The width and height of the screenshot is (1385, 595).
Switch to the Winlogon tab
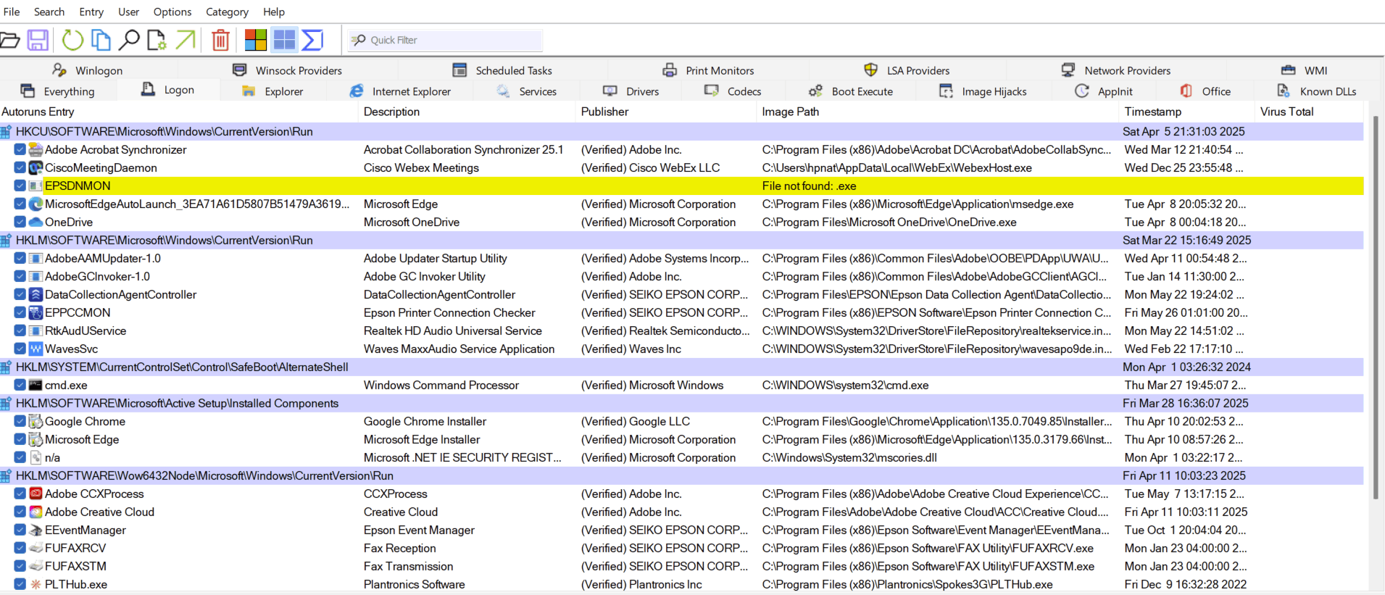click(x=88, y=70)
